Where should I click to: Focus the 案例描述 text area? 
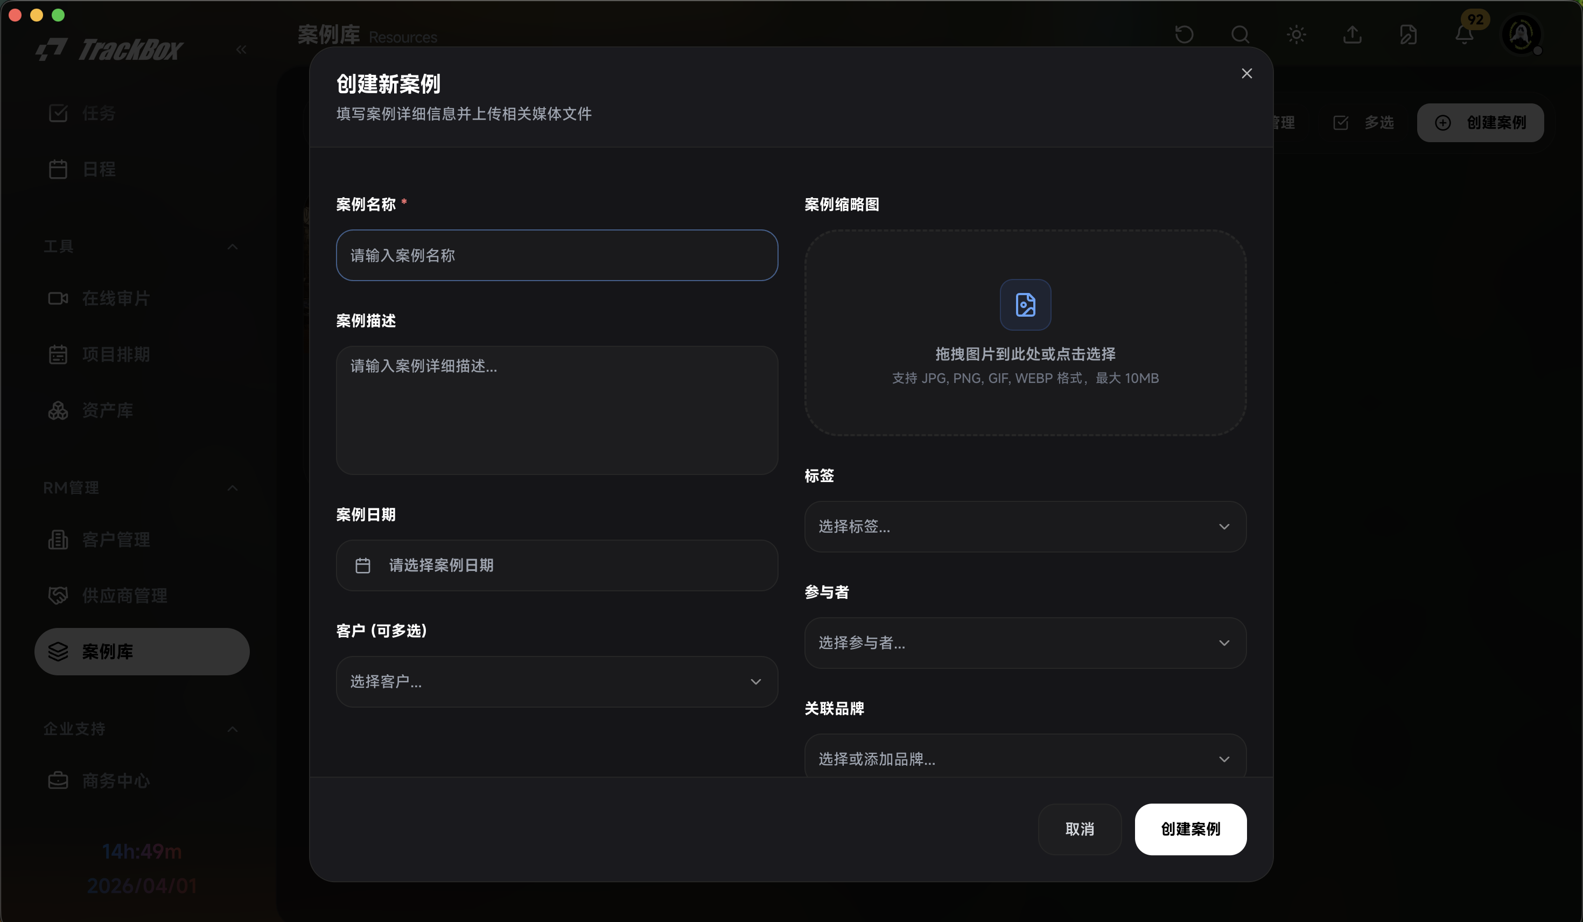[x=557, y=410]
